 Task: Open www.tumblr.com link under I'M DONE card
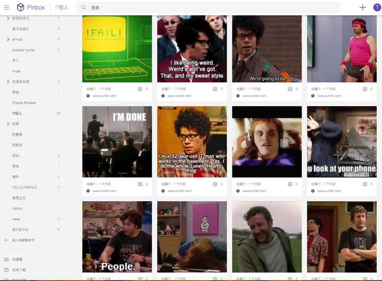click(105, 191)
